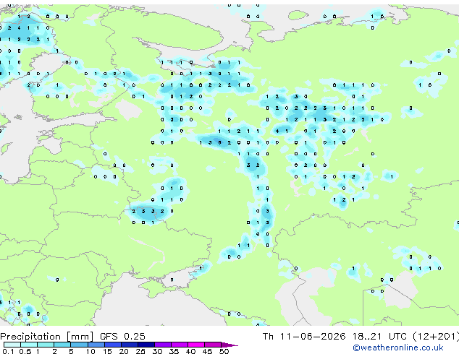Click the '(12+201)' forecast offset text
The height and width of the screenshot is (354, 459).
pyautogui.click(x=436, y=337)
